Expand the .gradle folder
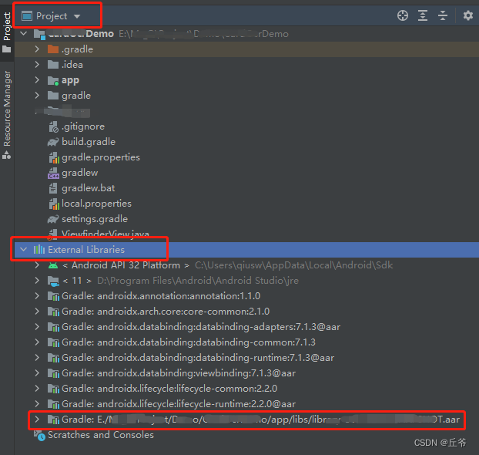 point(37,49)
